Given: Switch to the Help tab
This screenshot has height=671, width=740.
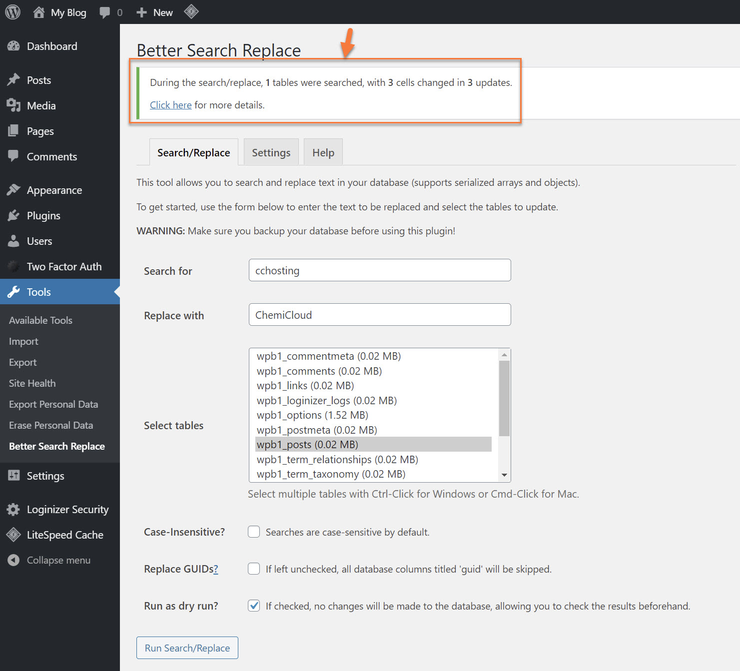Looking at the screenshot, I should click(323, 152).
